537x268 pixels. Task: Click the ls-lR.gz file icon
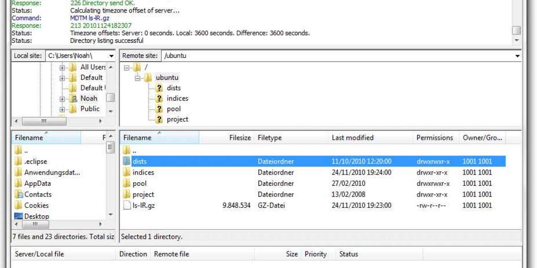point(127,205)
